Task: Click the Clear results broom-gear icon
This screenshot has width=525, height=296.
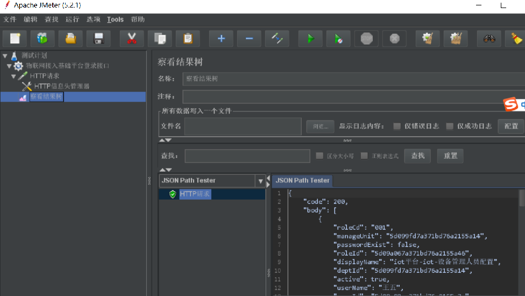Action: (428, 39)
